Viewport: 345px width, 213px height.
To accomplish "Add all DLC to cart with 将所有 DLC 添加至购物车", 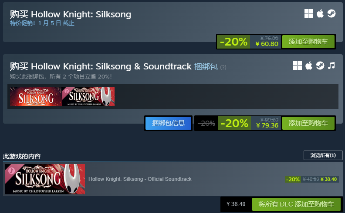I will pos(296,204).
